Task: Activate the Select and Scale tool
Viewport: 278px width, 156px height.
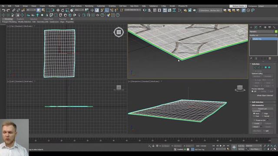Action: [x=67, y=10]
